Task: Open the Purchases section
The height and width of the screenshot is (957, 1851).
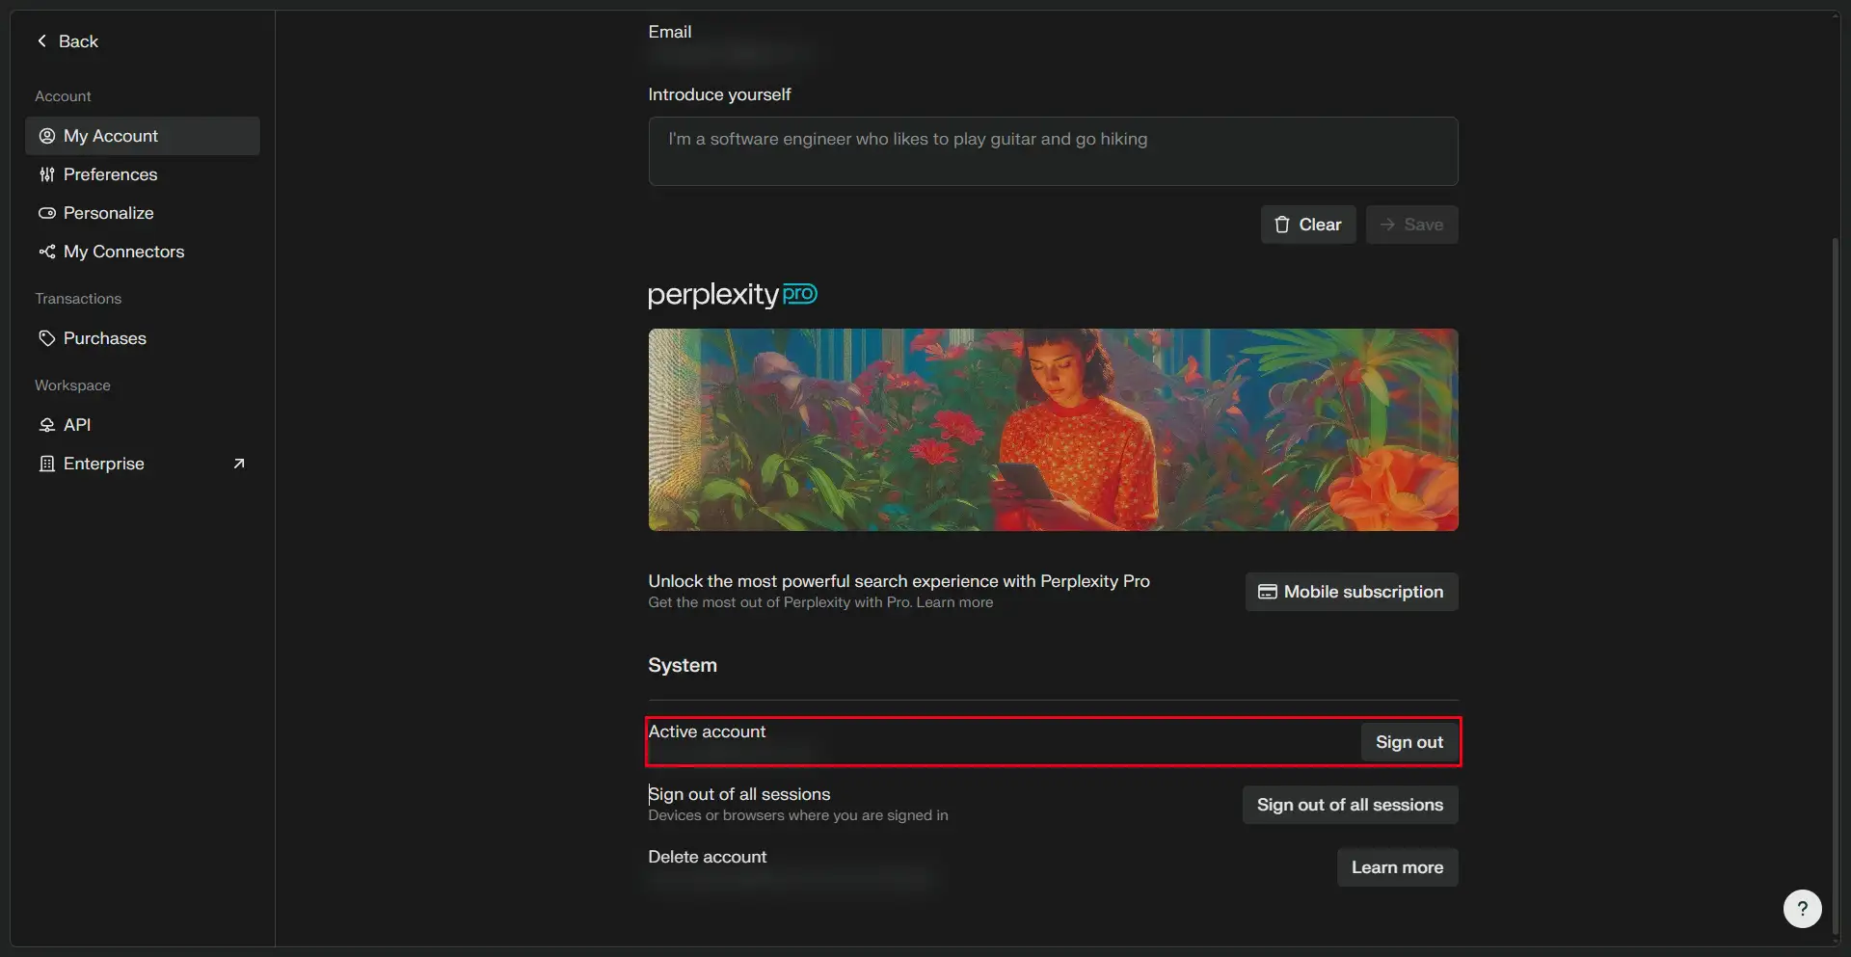Action: point(143,338)
